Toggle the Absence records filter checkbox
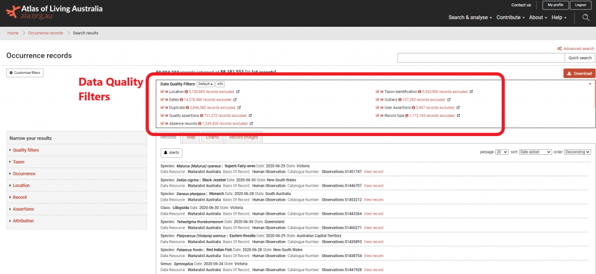596x274 pixels. [162, 124]
